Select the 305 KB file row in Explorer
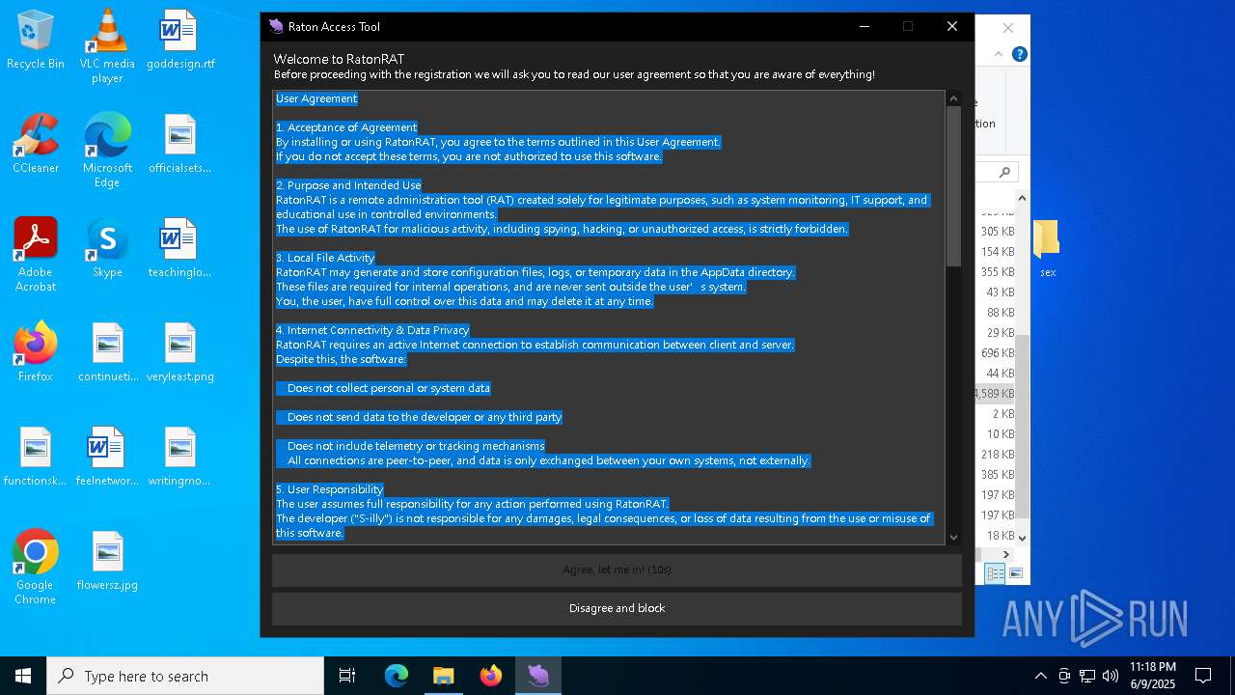The image size is (1235, 695). click(x=996, y=232)
